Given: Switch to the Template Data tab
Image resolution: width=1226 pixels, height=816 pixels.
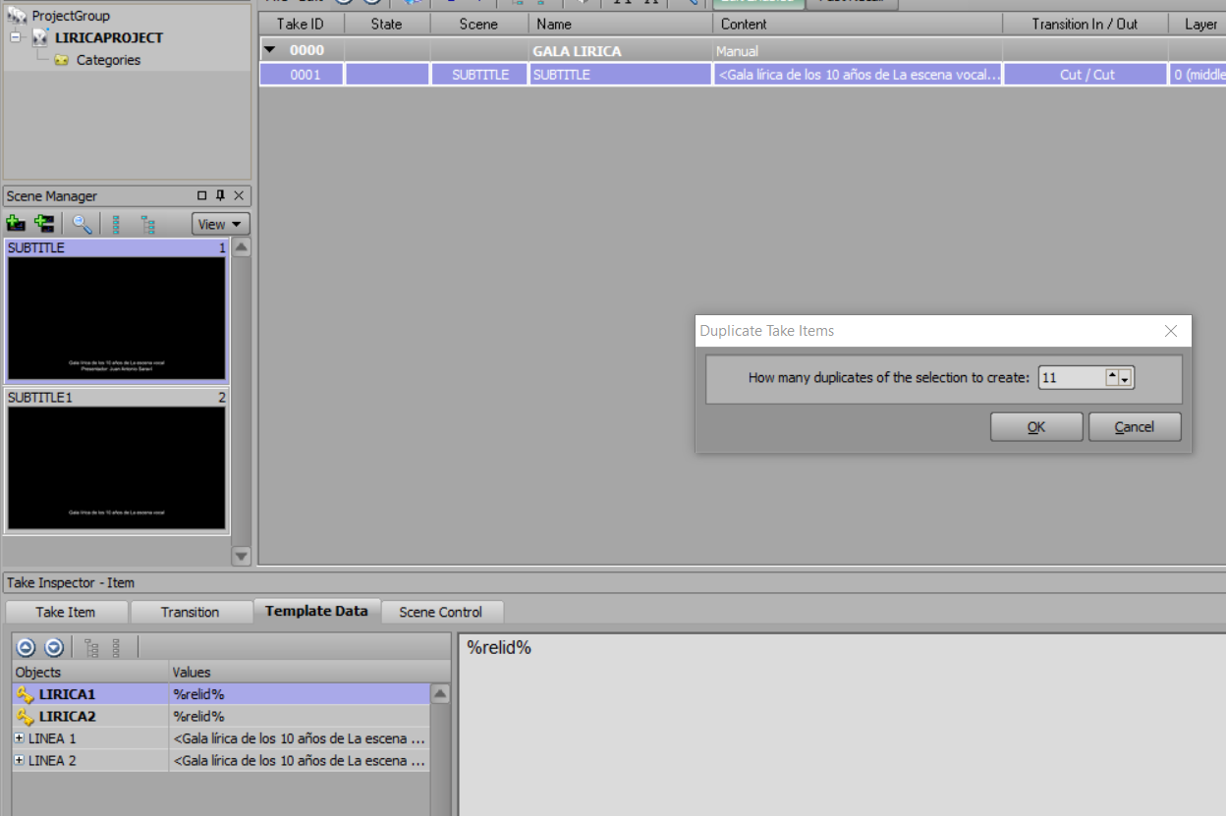Looking at the screenshot, I should click(x=316, y=611).
